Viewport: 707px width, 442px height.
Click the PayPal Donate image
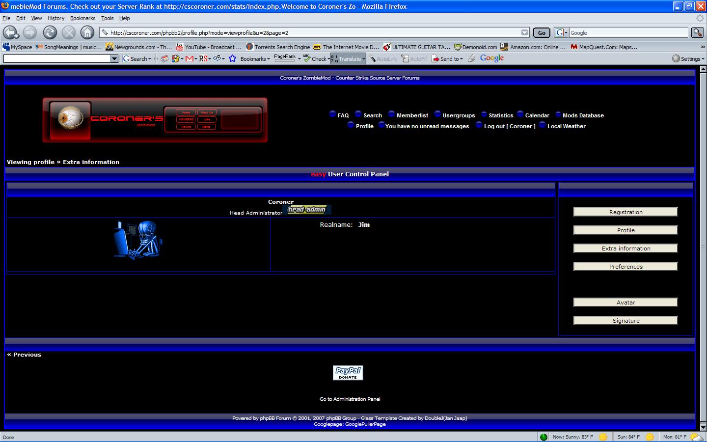348,373
